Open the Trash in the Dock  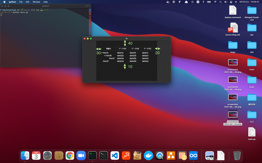(237, 155)
